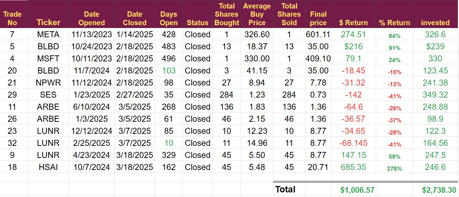Click the NPWR ticker cell
Image resolution: width=459 pixels, height=197 pixels.
(x=48, y=83)
